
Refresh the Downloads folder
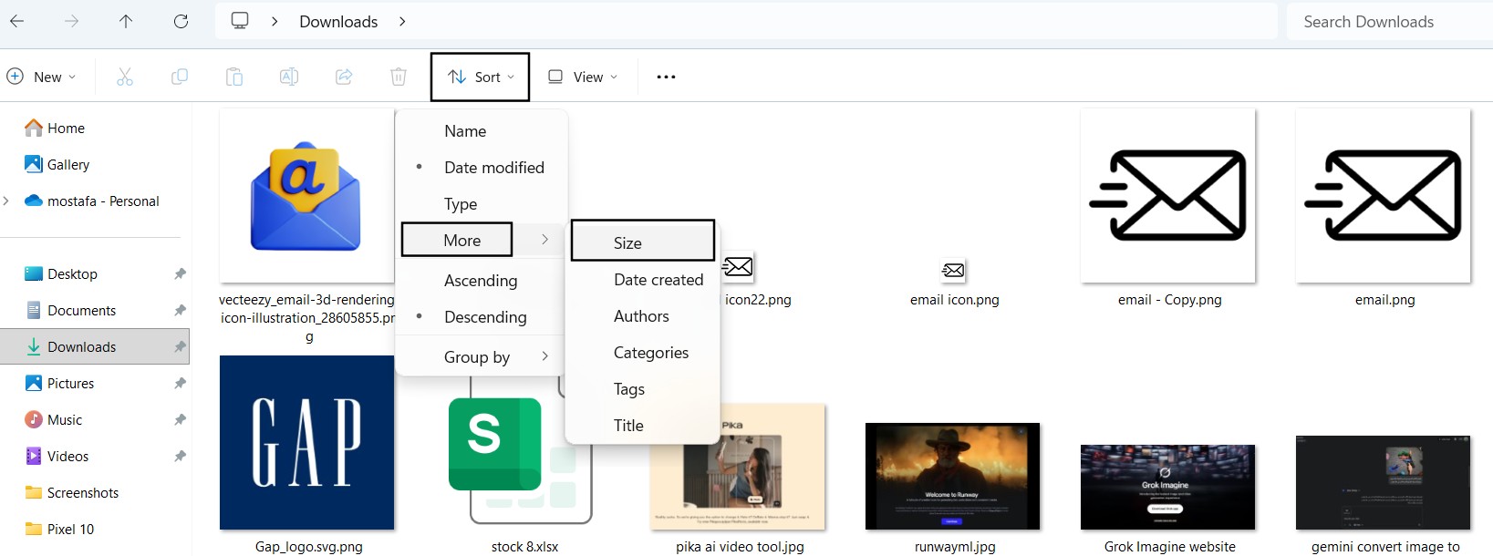pos(181,21)
